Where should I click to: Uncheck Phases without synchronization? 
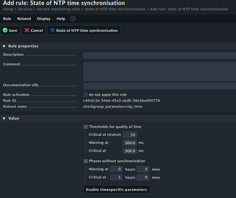pos(85,161)
